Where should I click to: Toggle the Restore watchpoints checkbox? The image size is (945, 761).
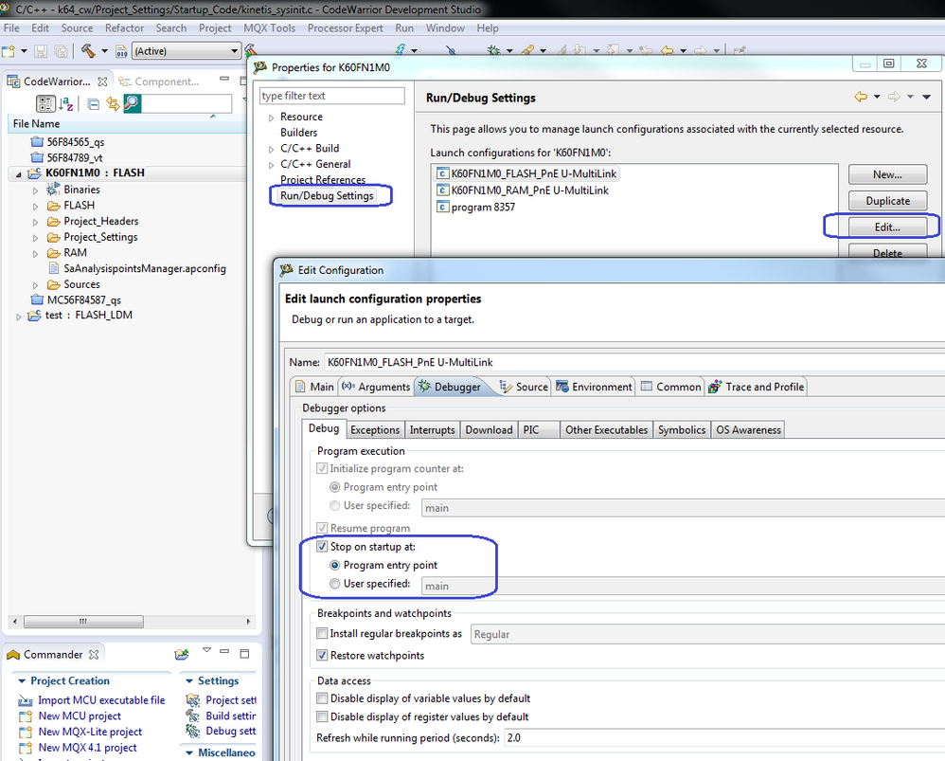[x=323, y=655]
